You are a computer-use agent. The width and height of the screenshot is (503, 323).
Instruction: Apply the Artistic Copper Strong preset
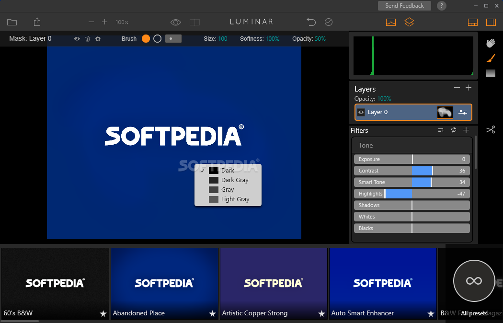click(x=274, y=284)
